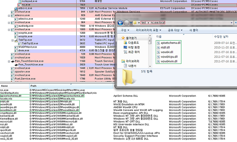Click the Explorer forward navigation arrow
This screenshot has height=142, width=237.
coord(126,23)
